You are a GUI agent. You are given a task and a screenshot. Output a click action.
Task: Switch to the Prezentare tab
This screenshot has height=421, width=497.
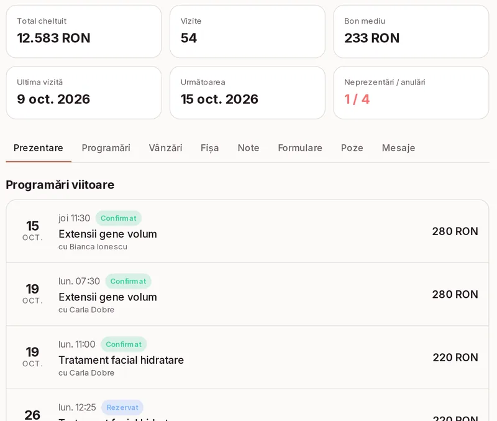[x=39, y=148]
